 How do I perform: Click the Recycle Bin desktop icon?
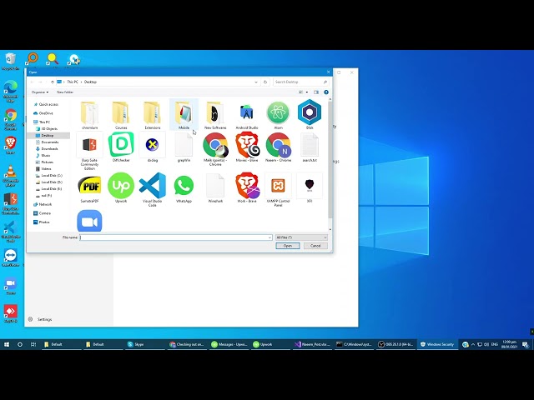coord(10,62)
